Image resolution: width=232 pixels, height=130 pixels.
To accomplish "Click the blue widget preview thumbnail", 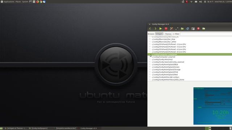I will (x=213, y=106).
